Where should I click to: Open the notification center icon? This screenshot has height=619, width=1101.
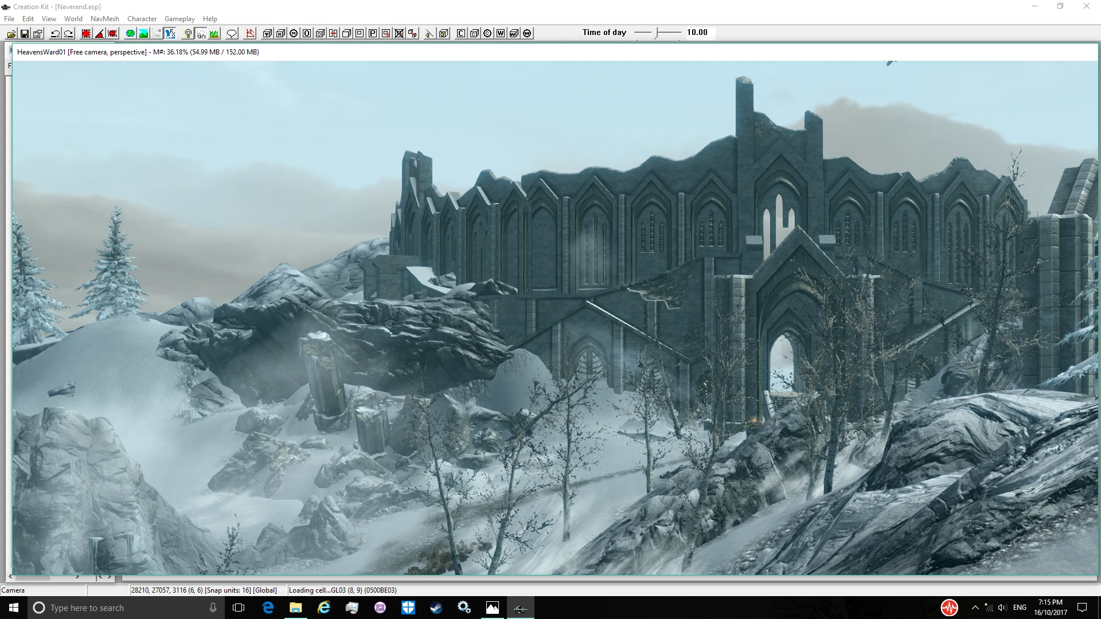(x=1082, y=608)
